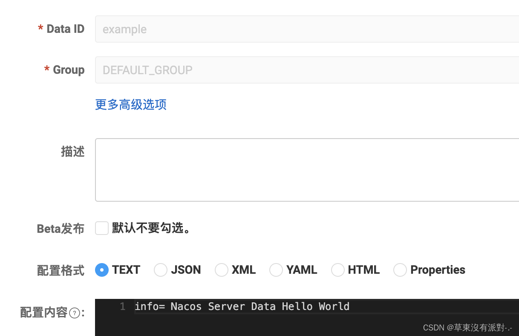Click the red asterisk beside Data ID
Image resolution: width=519 pixels, height=336 pixels.
(x=40, y=28)
